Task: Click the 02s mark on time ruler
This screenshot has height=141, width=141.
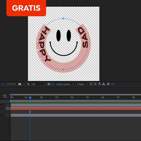Action: tap(42, 97)
